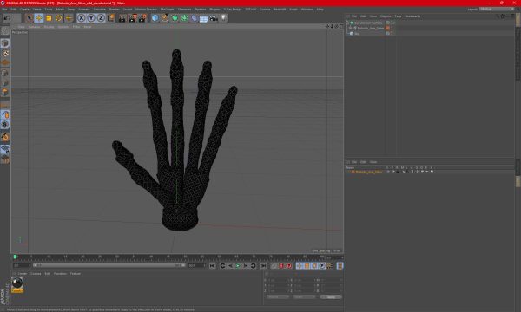Click the timeline preview range slider

click(109, 265)
